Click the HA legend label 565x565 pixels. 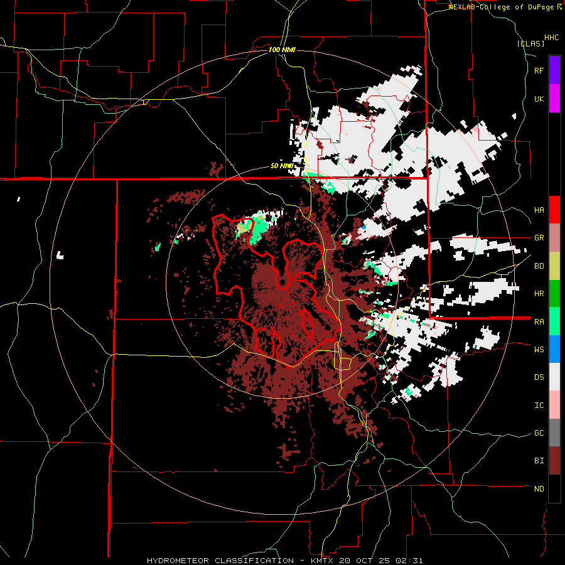pos(539,210)
